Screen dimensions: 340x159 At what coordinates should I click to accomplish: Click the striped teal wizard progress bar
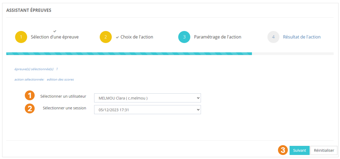(129, 54)
